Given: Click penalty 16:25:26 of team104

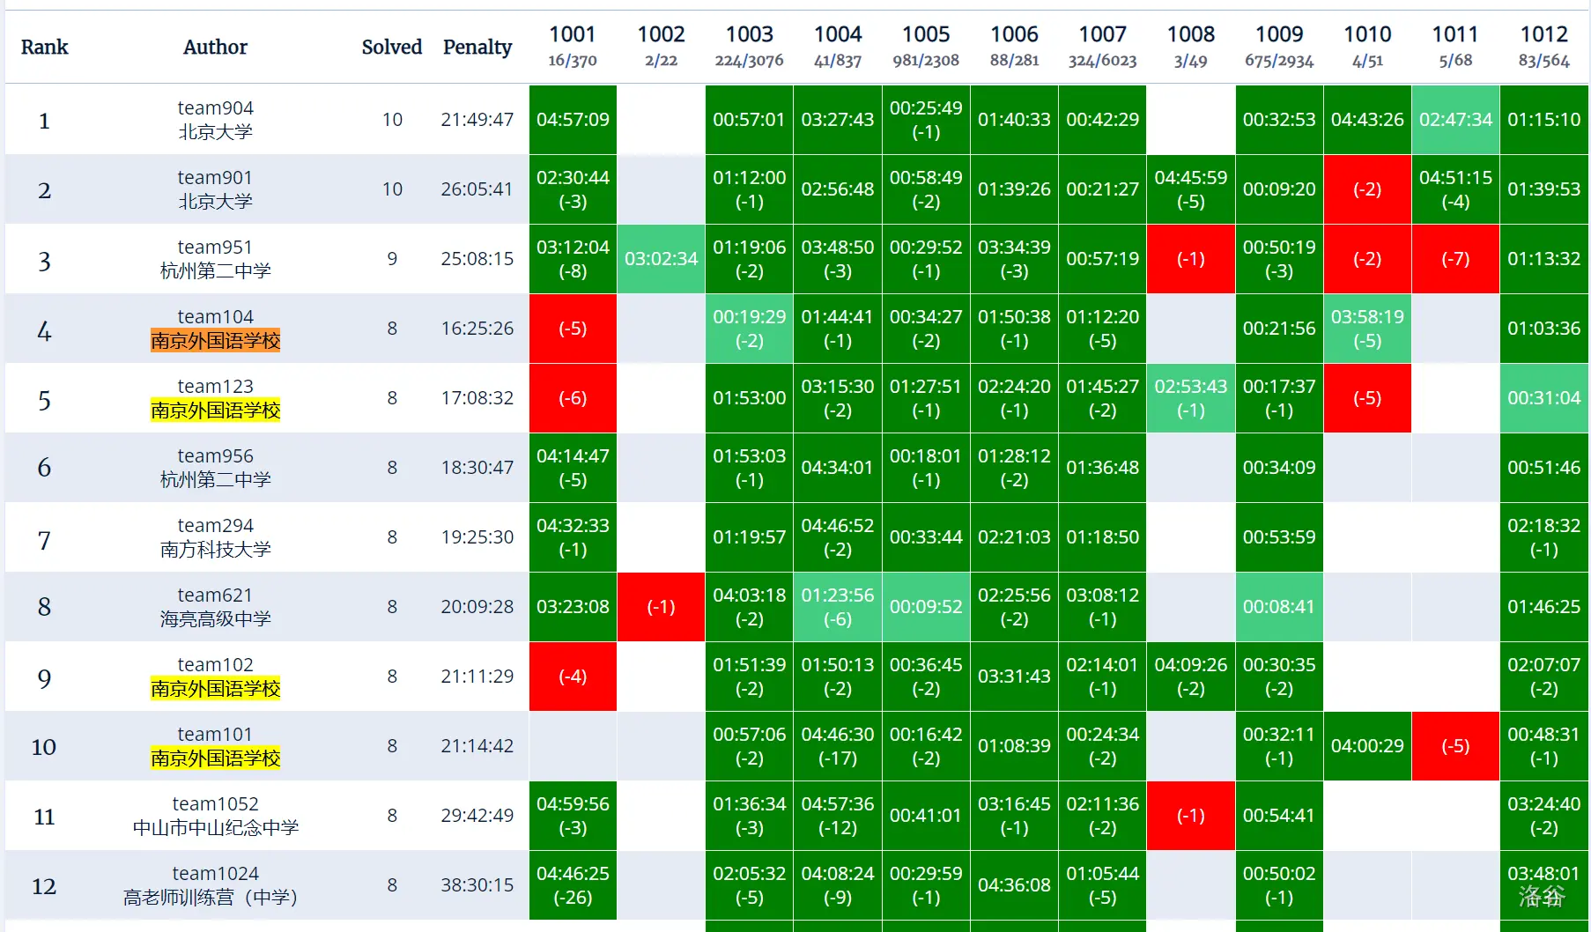Looking at the screenshot, I should pyautogui.click(x=477, y=329).
